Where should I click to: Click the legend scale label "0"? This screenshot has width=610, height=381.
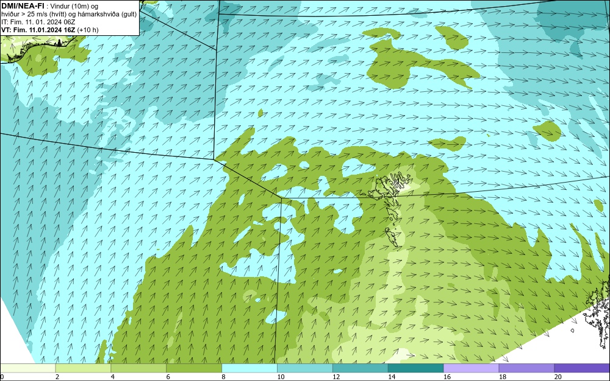[2, 377]
